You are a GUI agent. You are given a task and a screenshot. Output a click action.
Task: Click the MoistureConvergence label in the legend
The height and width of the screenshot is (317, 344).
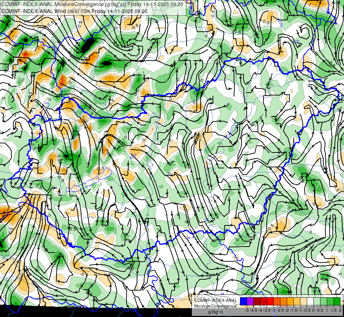[x=215, y=306]
